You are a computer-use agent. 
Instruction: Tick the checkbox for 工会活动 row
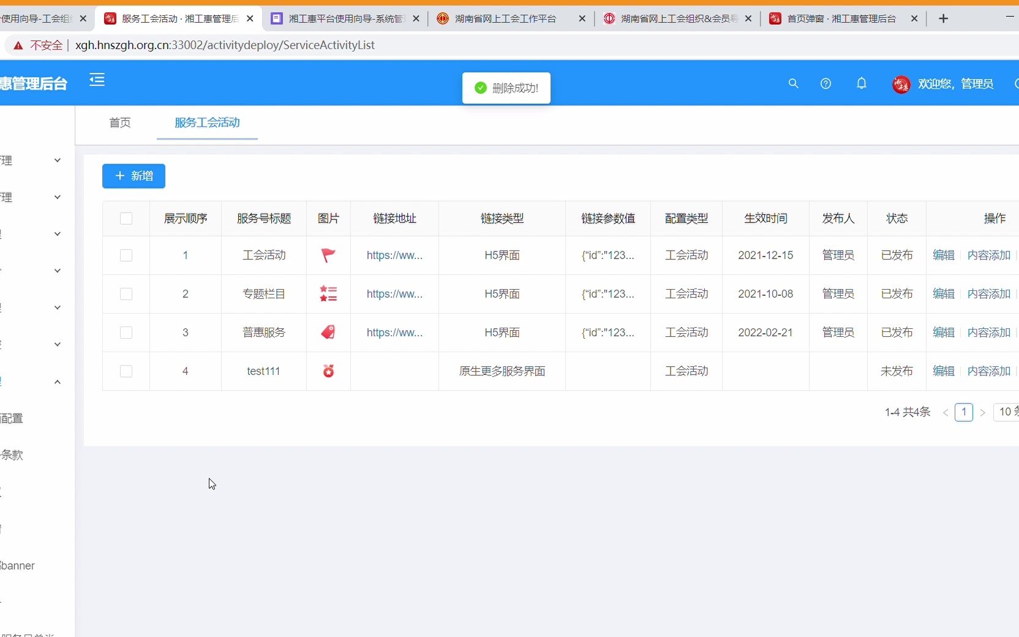coord(126,255)
